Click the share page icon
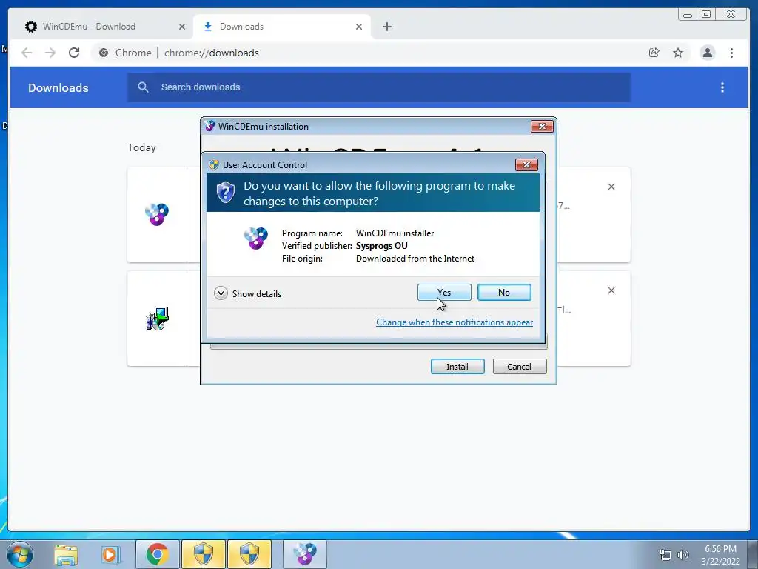Viewport: 758px width, 569px height. point(654,53)
